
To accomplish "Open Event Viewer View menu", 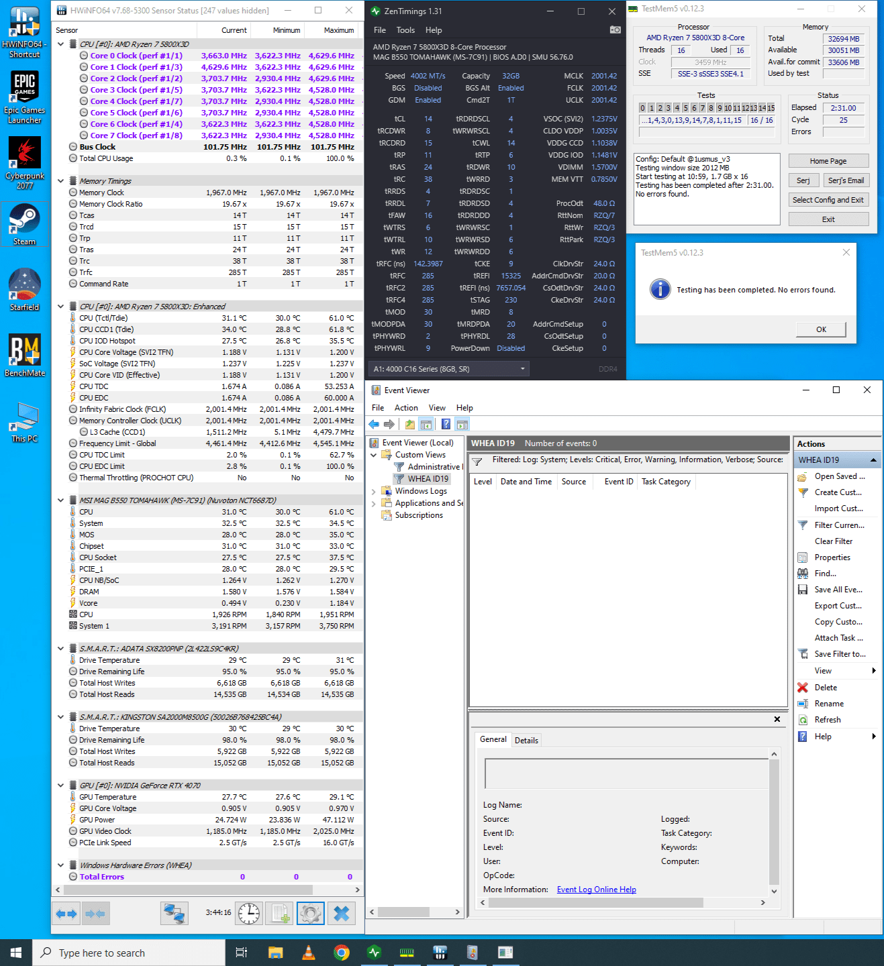I will point(437,408).
